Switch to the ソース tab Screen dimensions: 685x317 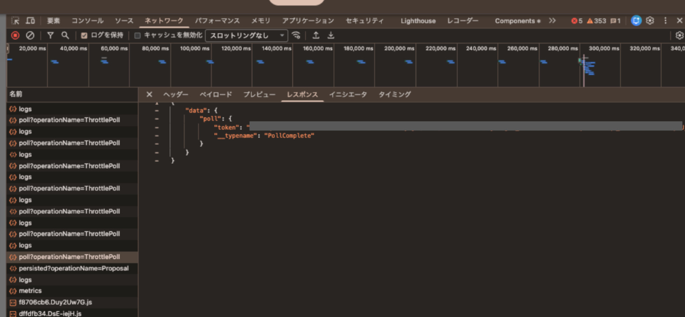coord(124,21)
